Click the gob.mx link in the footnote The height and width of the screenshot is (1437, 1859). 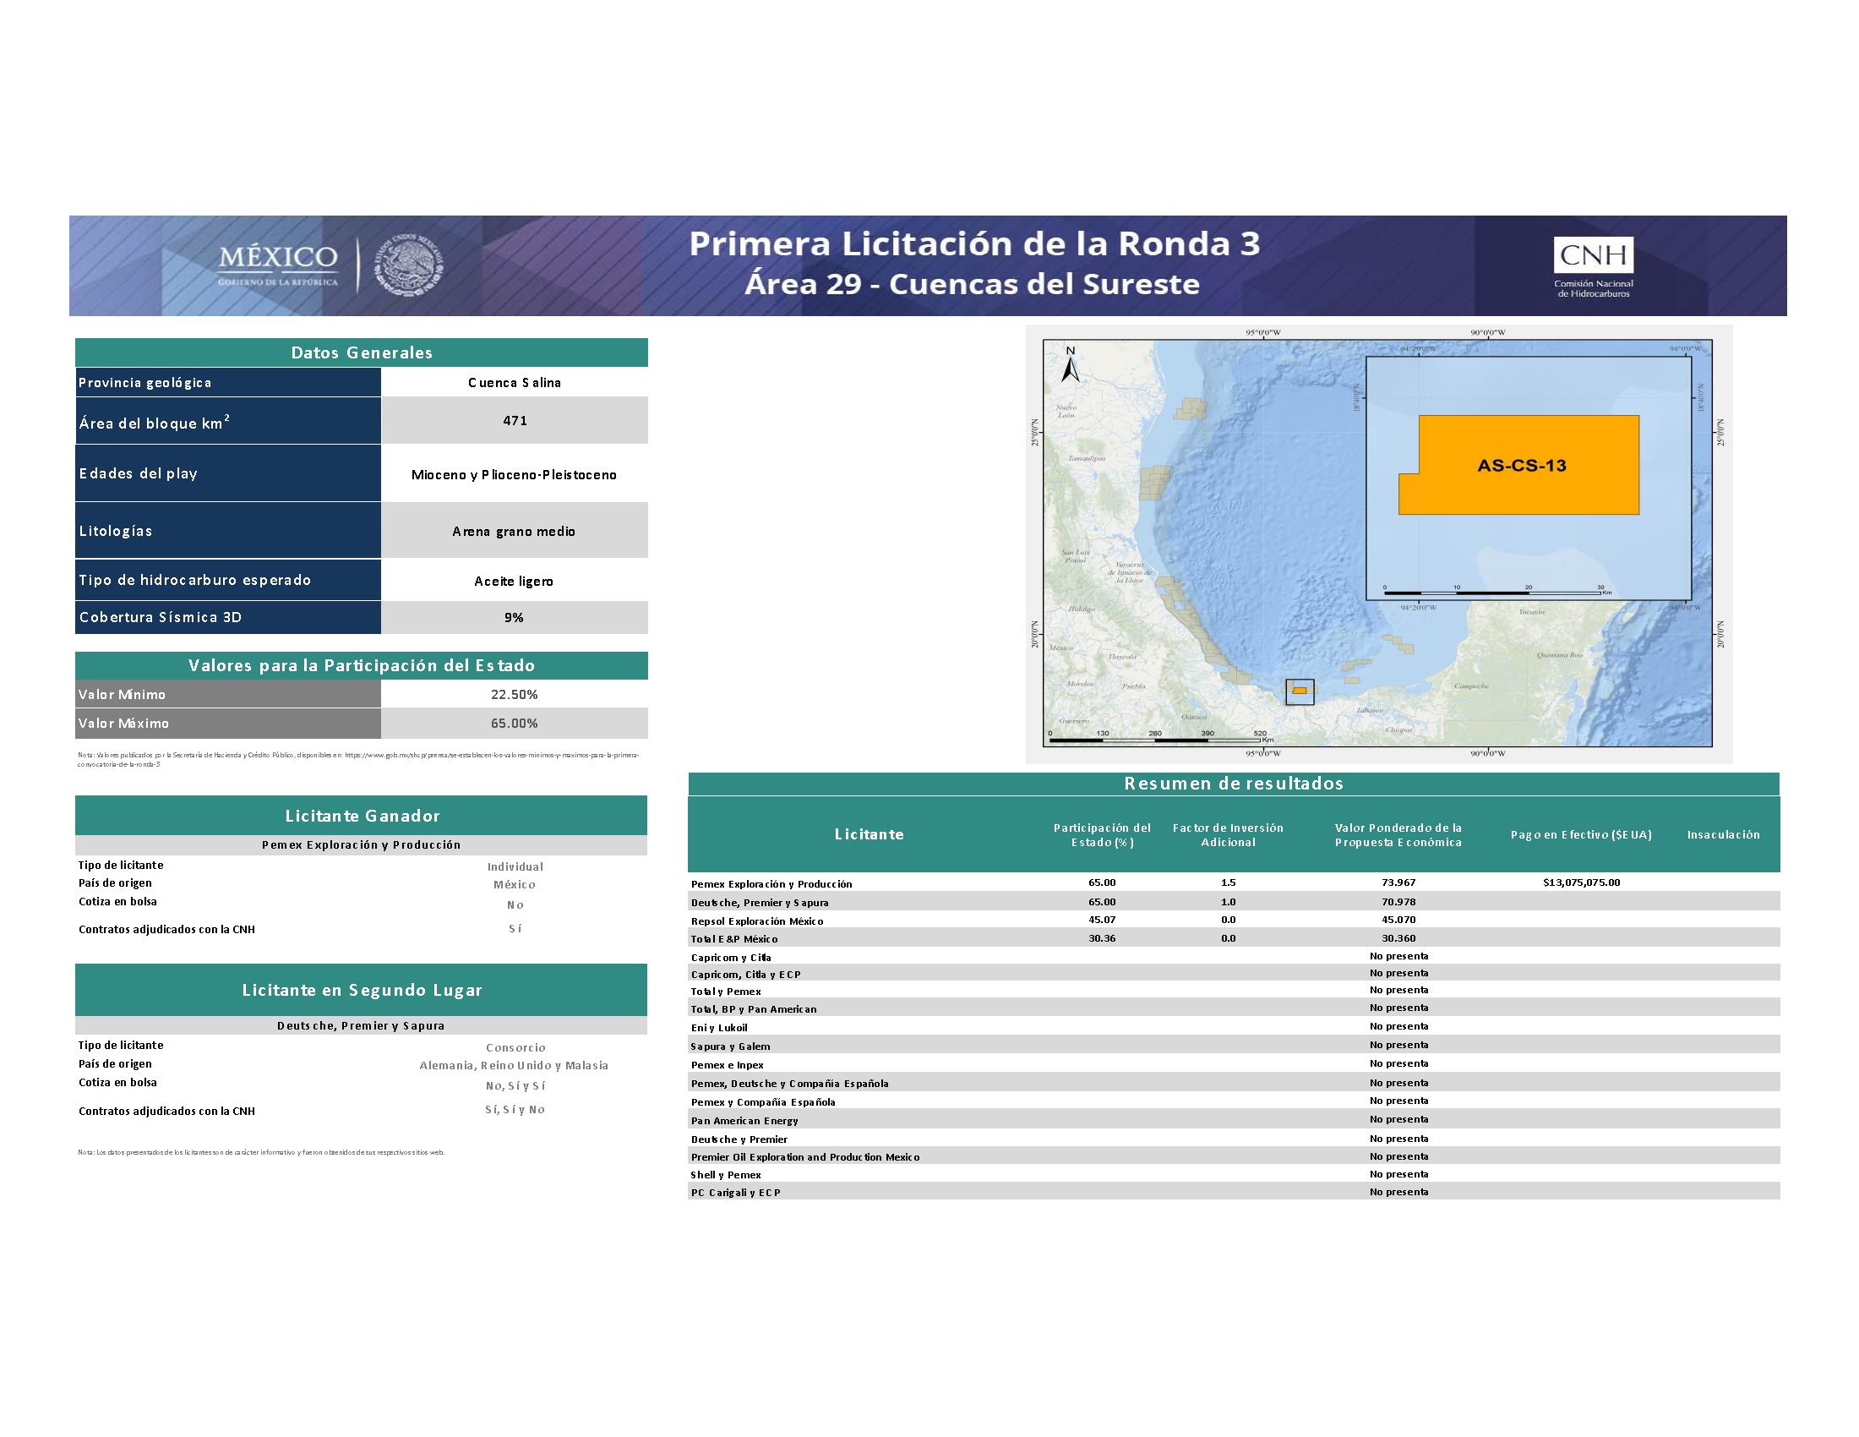[x=358, y=759]
